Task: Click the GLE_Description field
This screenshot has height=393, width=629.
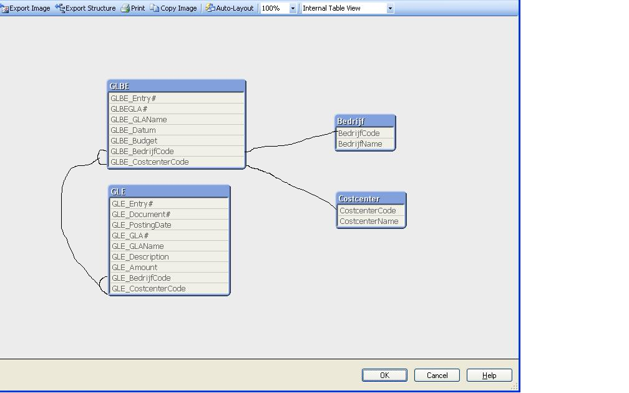Action: (x=169, y=256)
